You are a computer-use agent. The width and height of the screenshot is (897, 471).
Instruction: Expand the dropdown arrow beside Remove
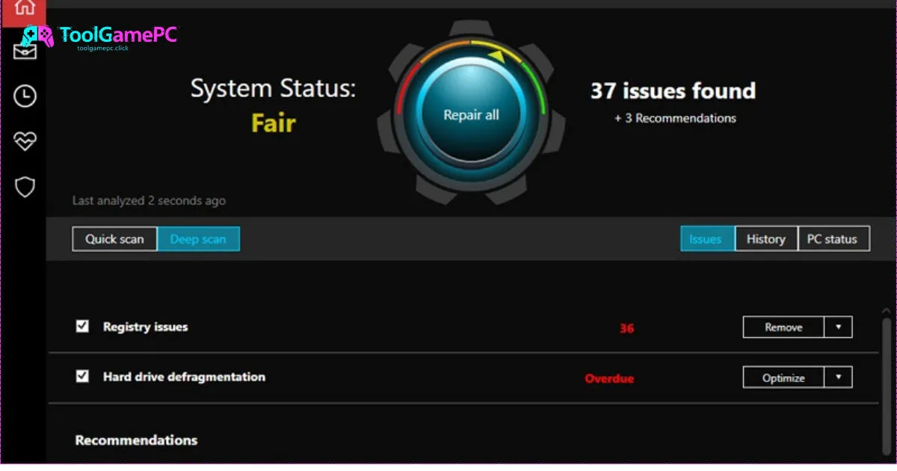(838, 327)
